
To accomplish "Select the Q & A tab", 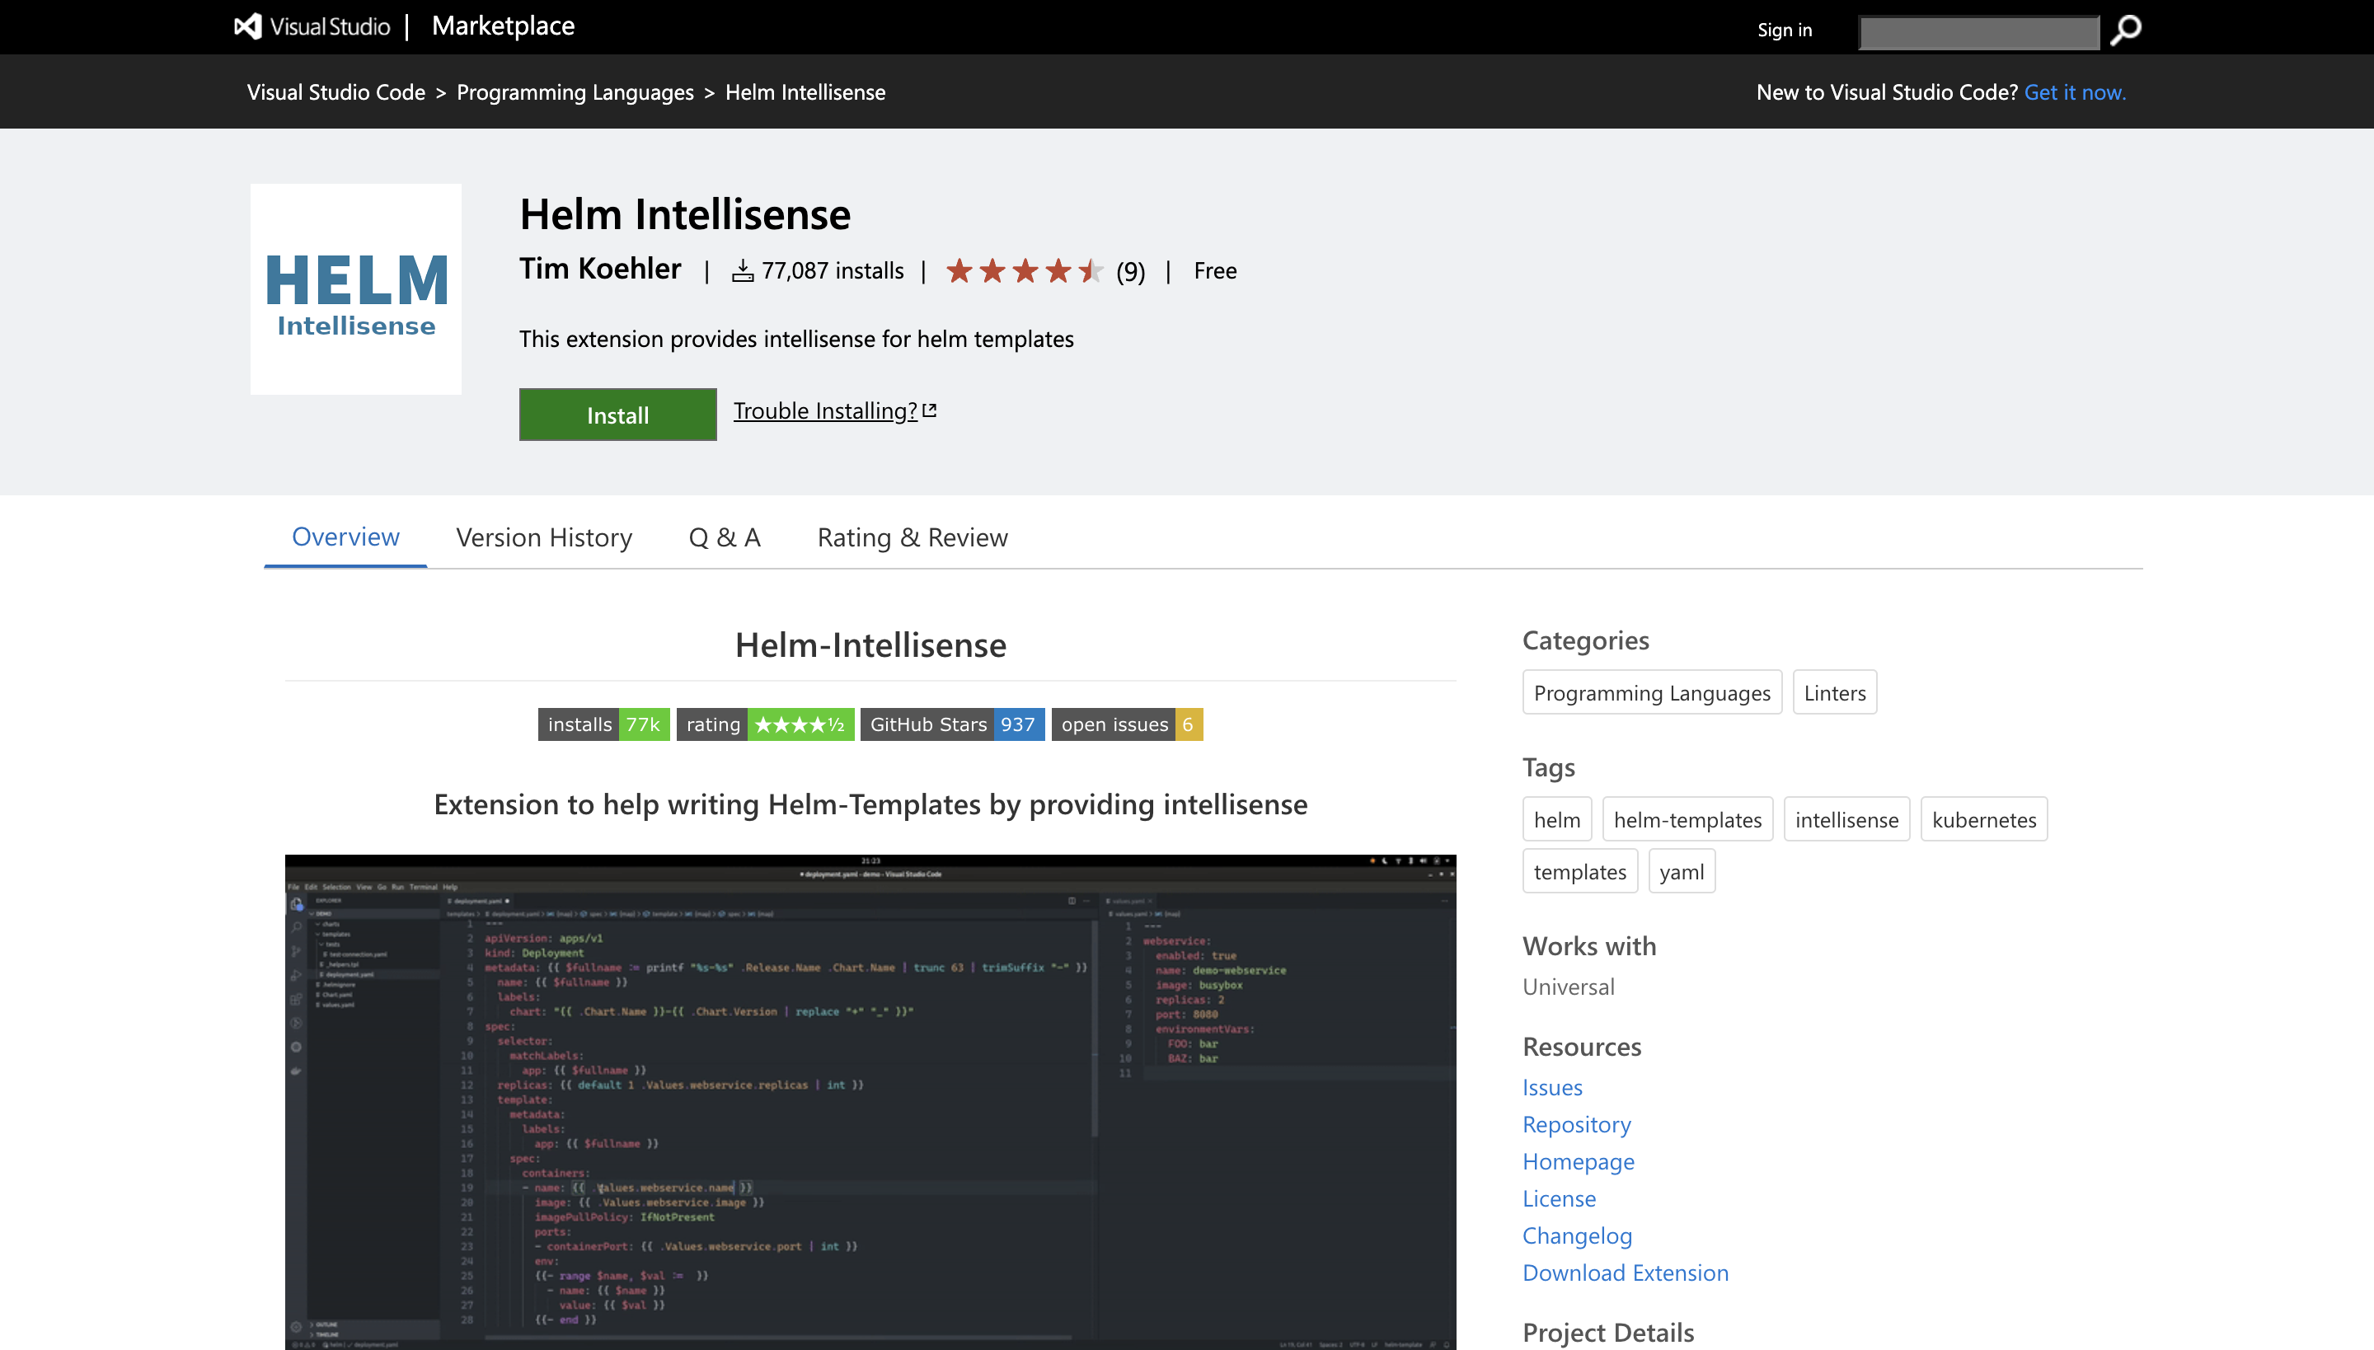I will point(724,537).
